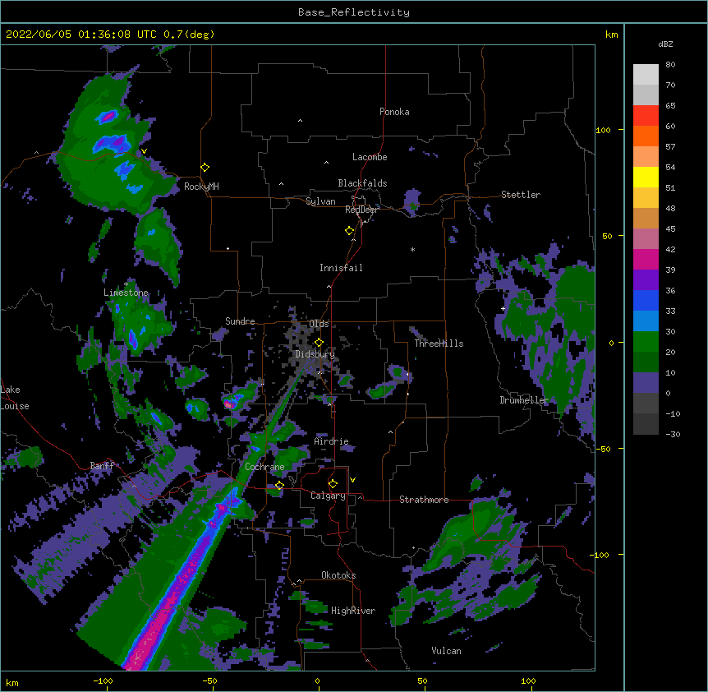Click the RedDeer city label

361,210
